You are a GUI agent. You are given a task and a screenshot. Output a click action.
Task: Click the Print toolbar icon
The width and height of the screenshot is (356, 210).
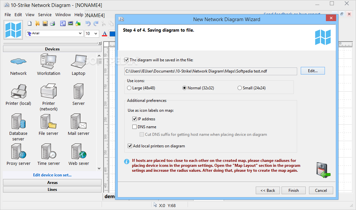coord(53,23)
